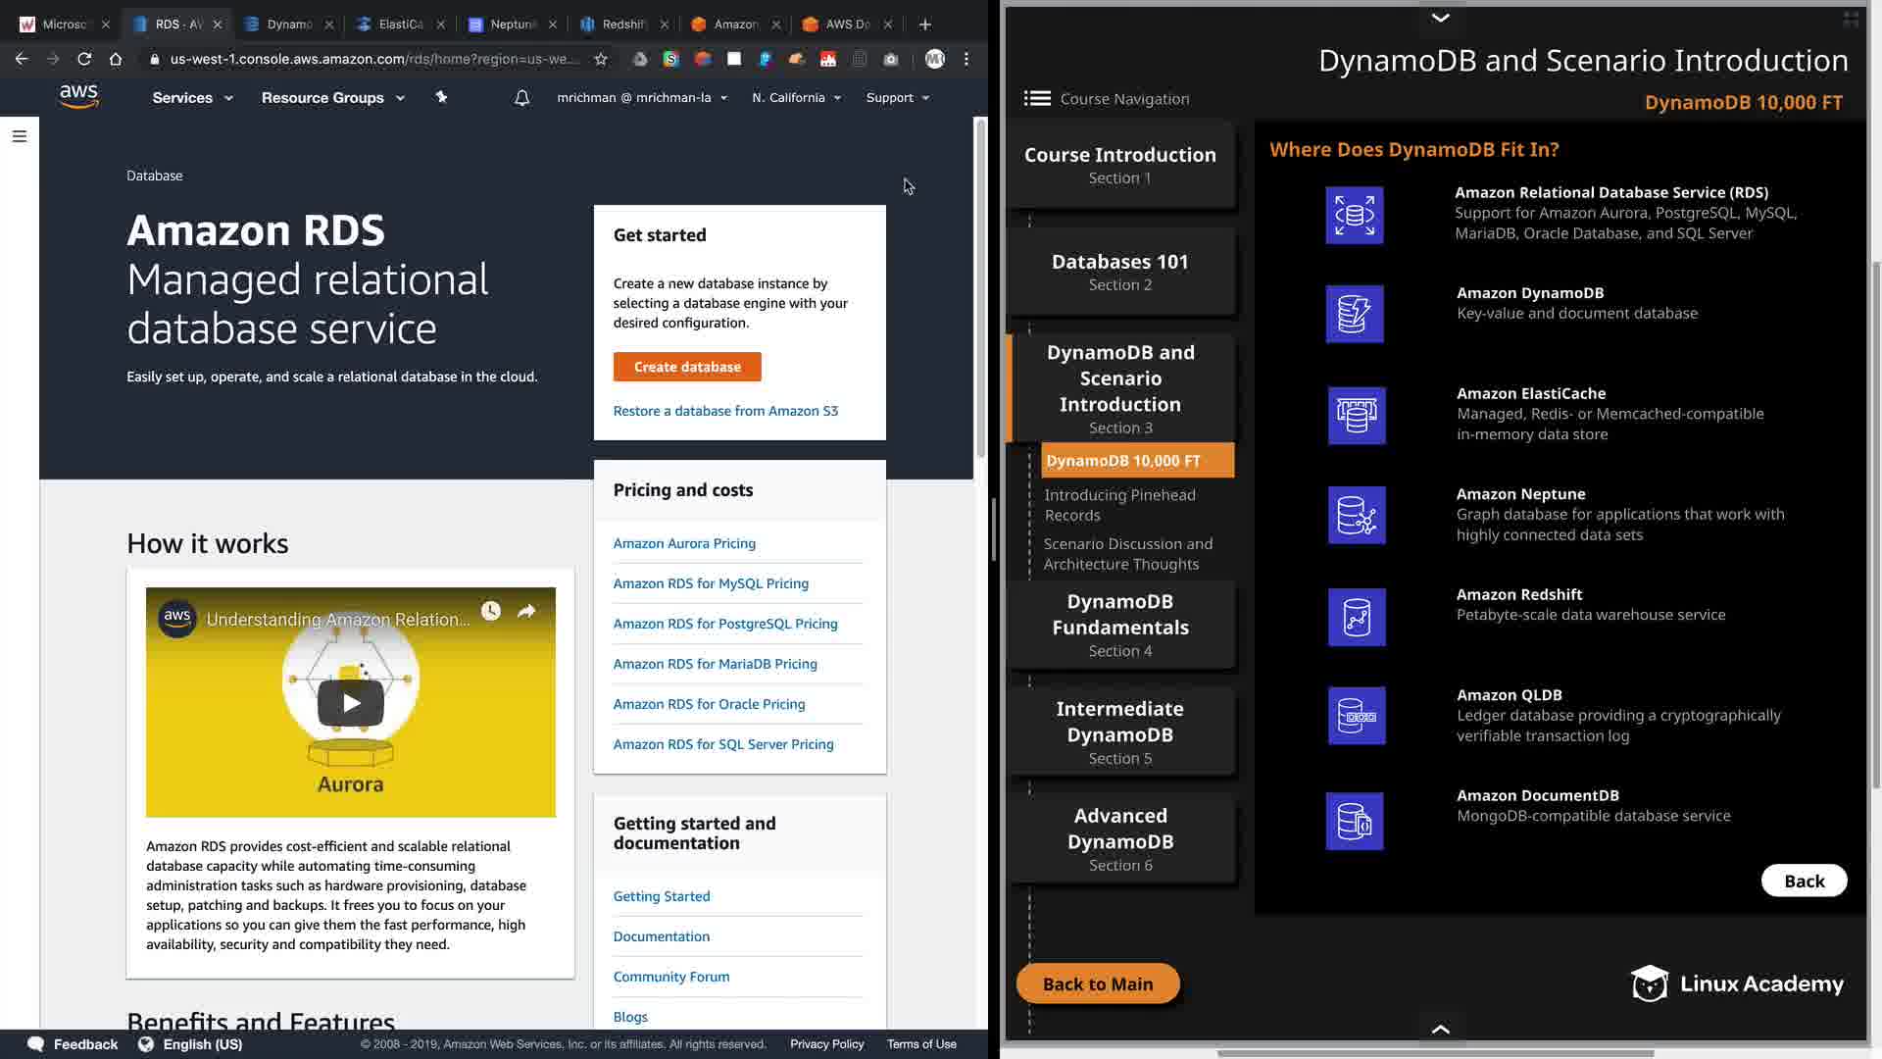Click the Amazon QLDB ledger icon
Screen dimensions: 1882x1059
coord(1357,716)
